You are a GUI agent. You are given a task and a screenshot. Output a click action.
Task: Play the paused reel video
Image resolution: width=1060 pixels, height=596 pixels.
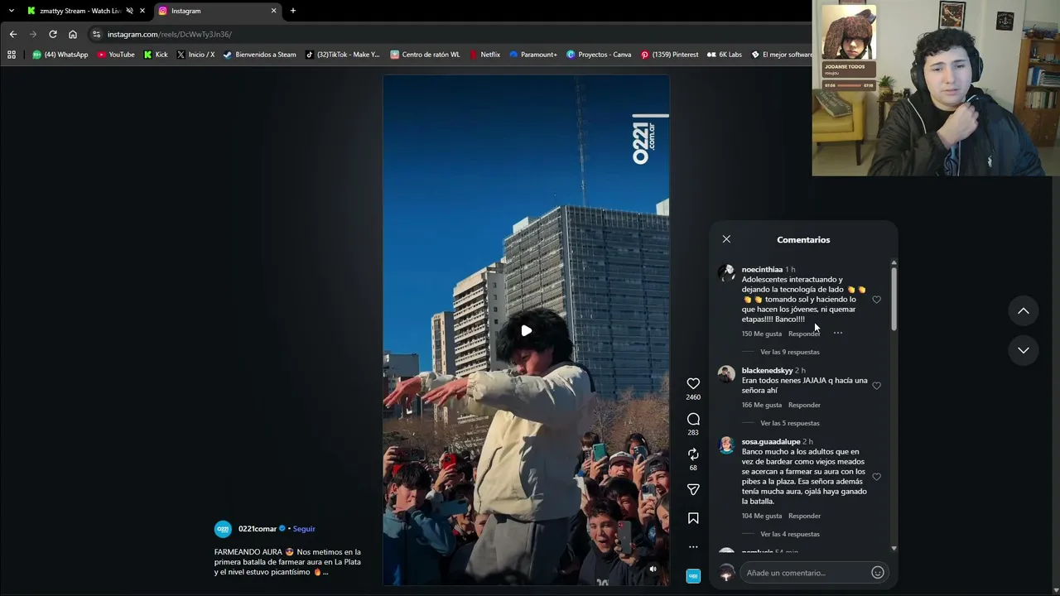[526, 331]
